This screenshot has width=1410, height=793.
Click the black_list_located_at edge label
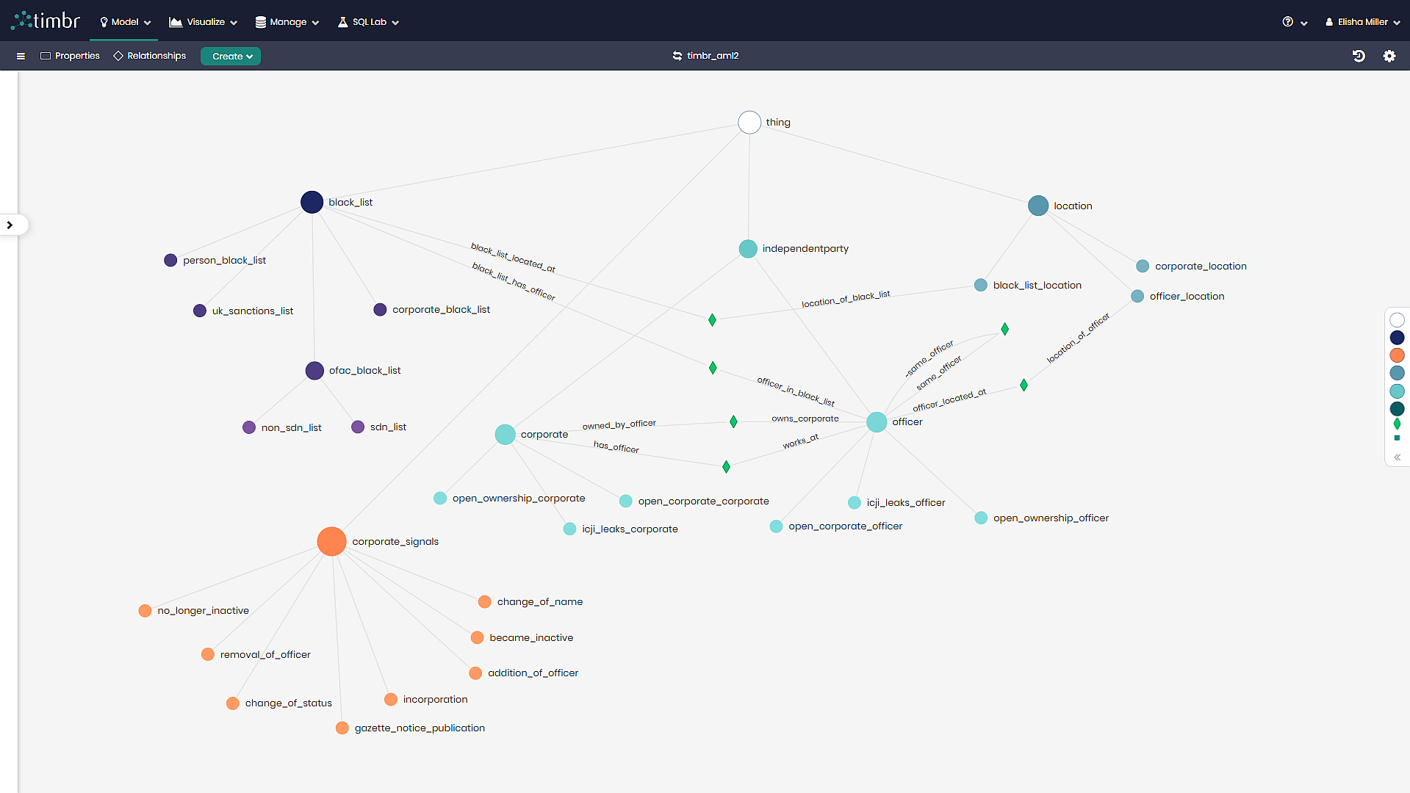(513, 258)
